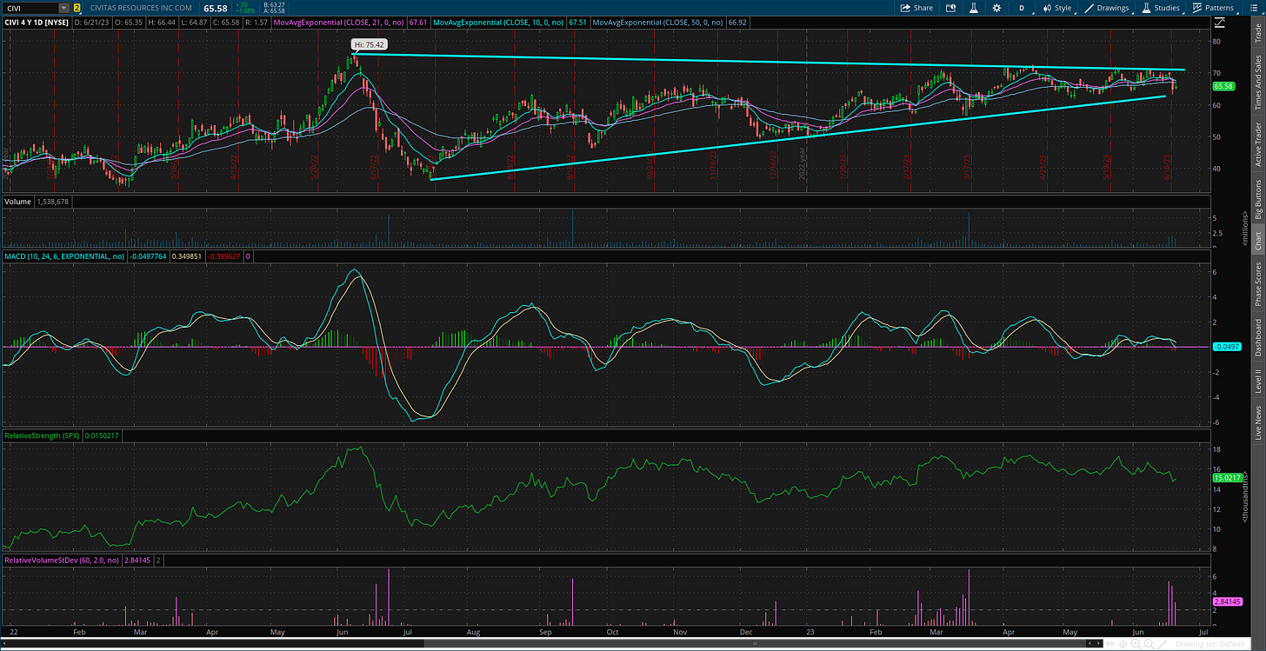
Task: Click the yellow number 2 link badge
Action: pyautogui.click(x=77, y=8)
